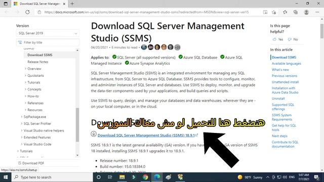Open the weather 98°F Sunny widget

[250, 177]
